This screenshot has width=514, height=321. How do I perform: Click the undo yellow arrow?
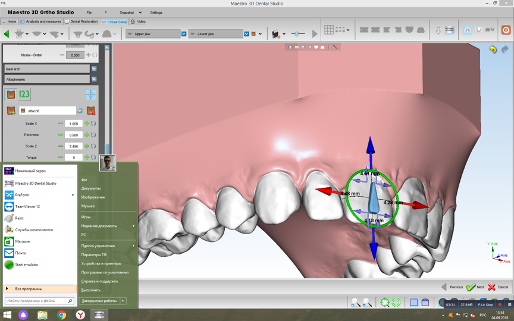[x=493, y=49]
